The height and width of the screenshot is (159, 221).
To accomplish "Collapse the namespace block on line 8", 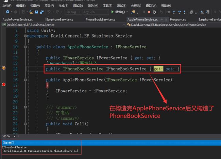I will [x=26, y=36].
